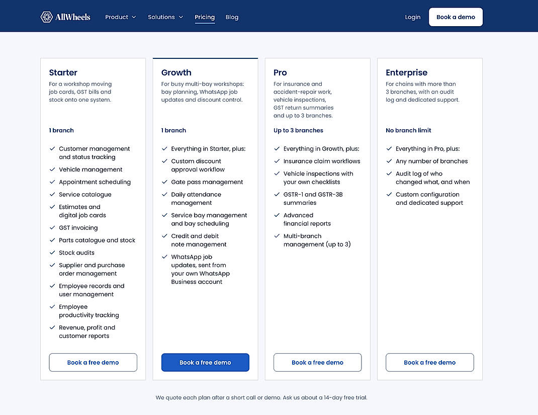Click checkmark beside Gate pass management
Viewport: 538px width, 415px height.
164,182
